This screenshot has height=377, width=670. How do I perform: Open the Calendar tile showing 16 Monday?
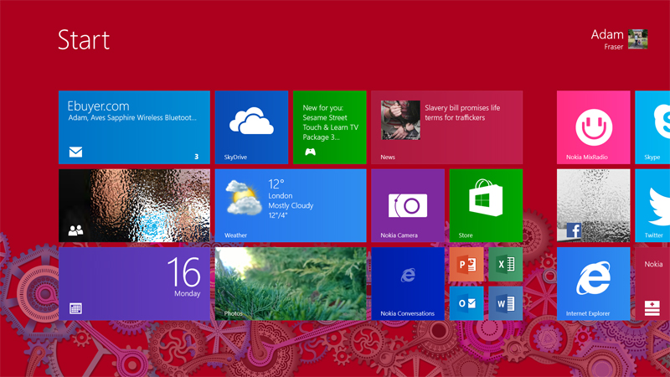[x=134, y=284]
